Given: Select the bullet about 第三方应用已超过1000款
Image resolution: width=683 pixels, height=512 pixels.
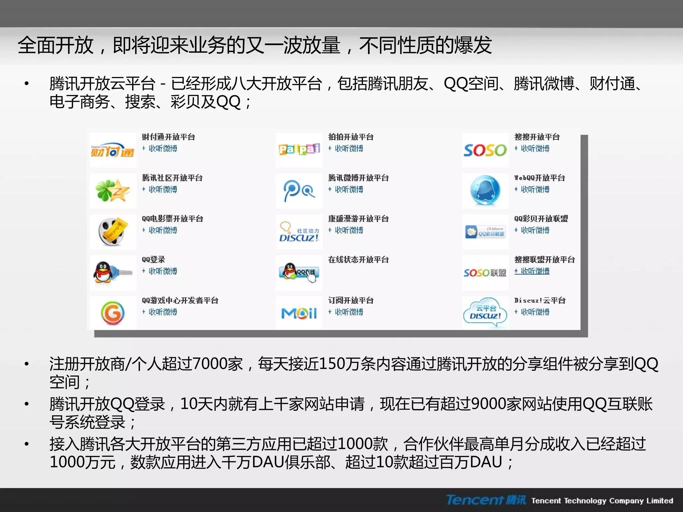Looking at the screenshot, I should 348,453.
